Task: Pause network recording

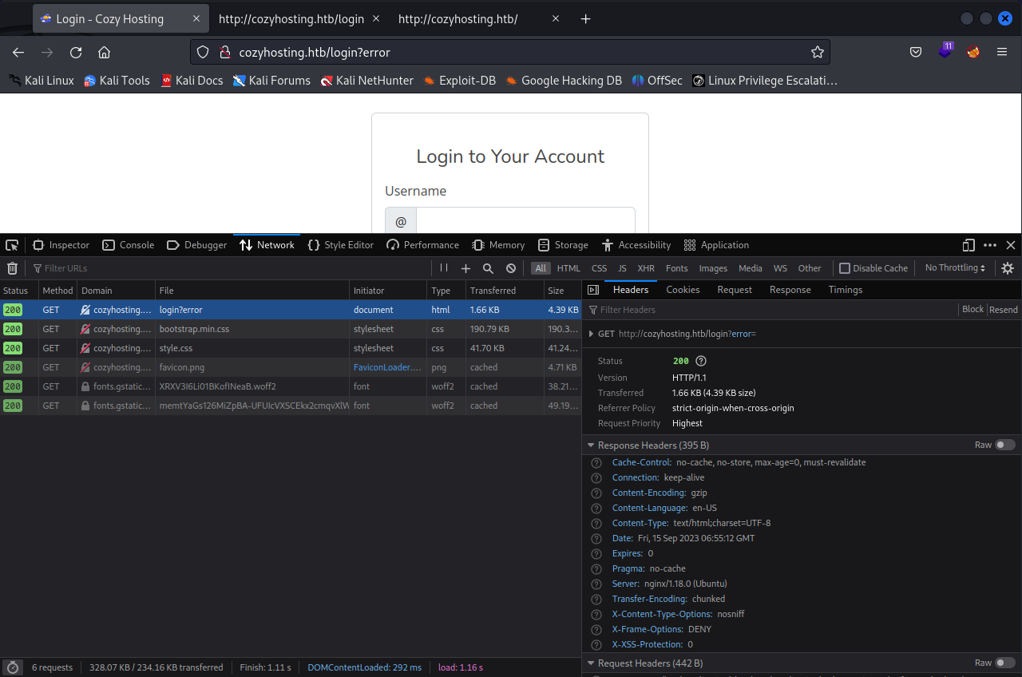Action: (444, 268)
